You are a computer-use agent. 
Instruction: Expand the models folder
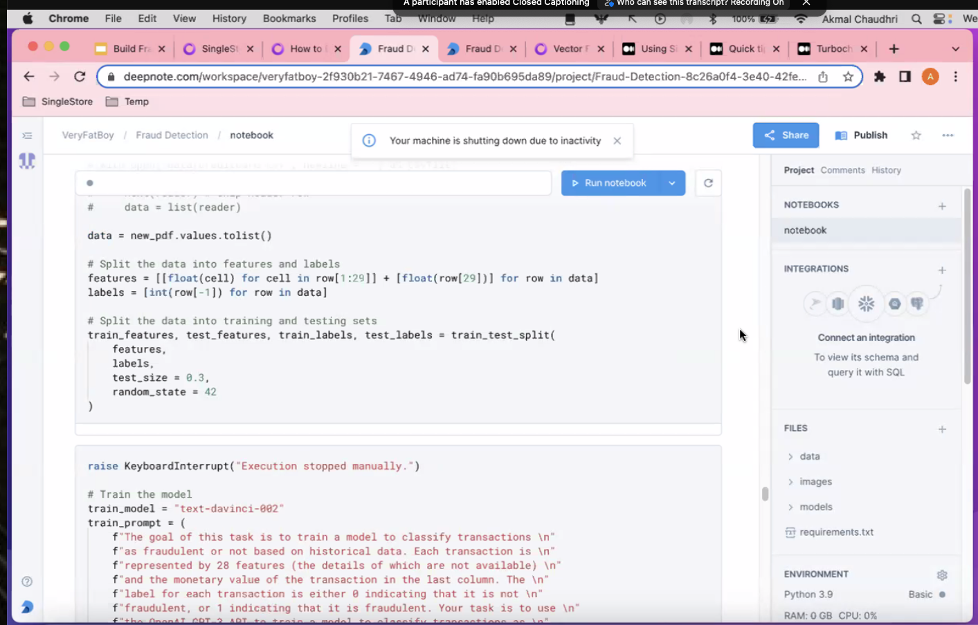pyautogui.click(x=790, y=507)
